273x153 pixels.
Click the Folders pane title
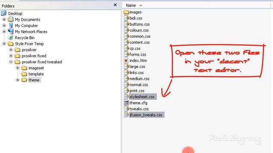(8, 6)
